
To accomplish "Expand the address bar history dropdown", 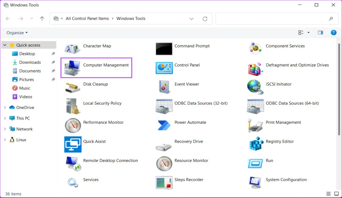I will pos(191,19).
